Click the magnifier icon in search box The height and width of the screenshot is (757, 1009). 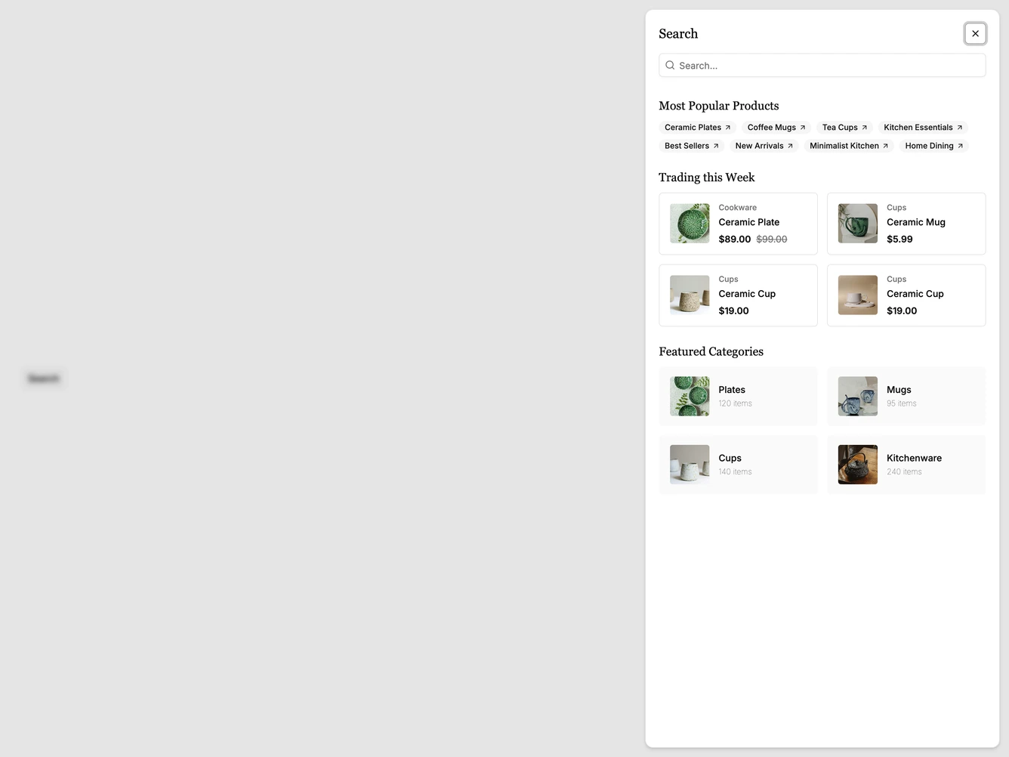tap(670, 66)
